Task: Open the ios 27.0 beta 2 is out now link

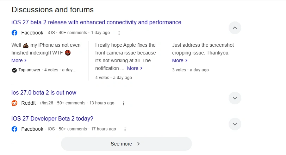Action: tap(44, 92)
